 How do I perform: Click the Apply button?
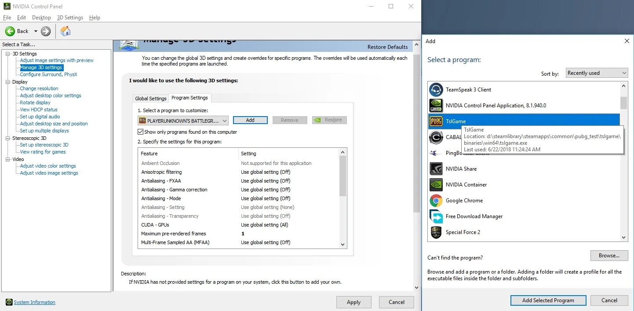coord(353,302)
